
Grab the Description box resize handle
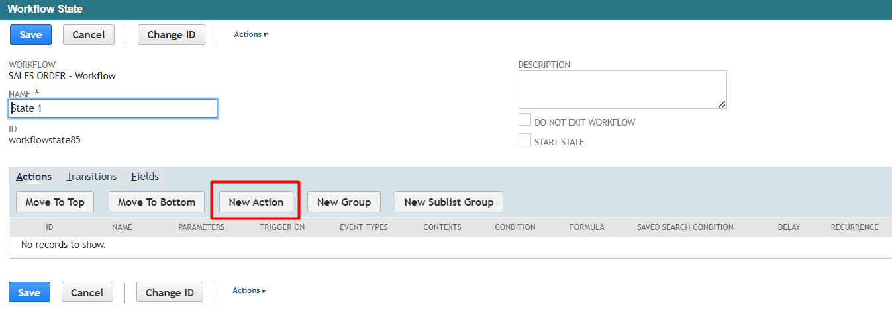(x=722, y=104)
